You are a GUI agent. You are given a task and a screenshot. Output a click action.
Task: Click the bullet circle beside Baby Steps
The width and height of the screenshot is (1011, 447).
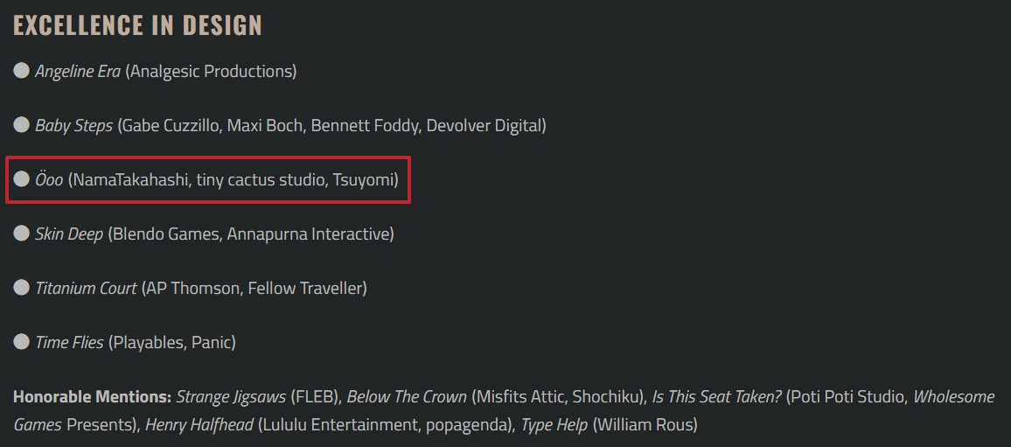coord(22,125)
